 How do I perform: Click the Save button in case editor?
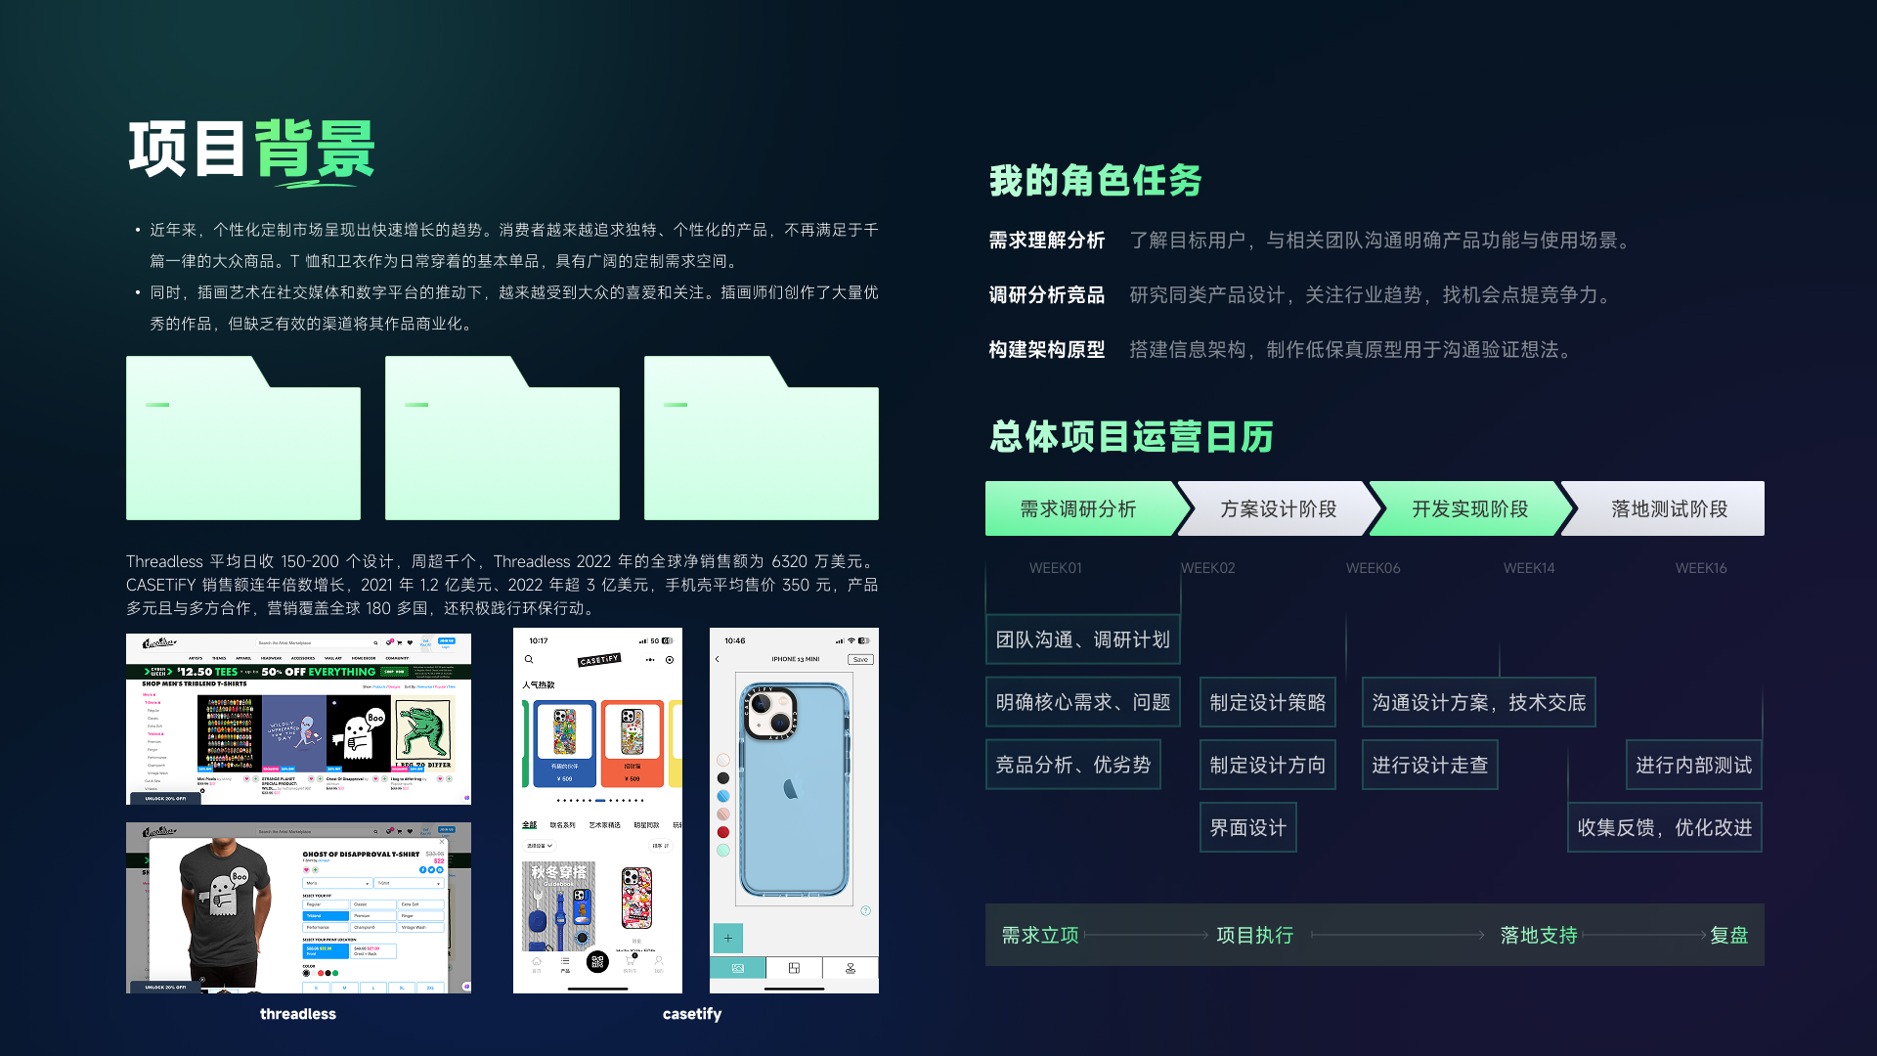[860, 660]
